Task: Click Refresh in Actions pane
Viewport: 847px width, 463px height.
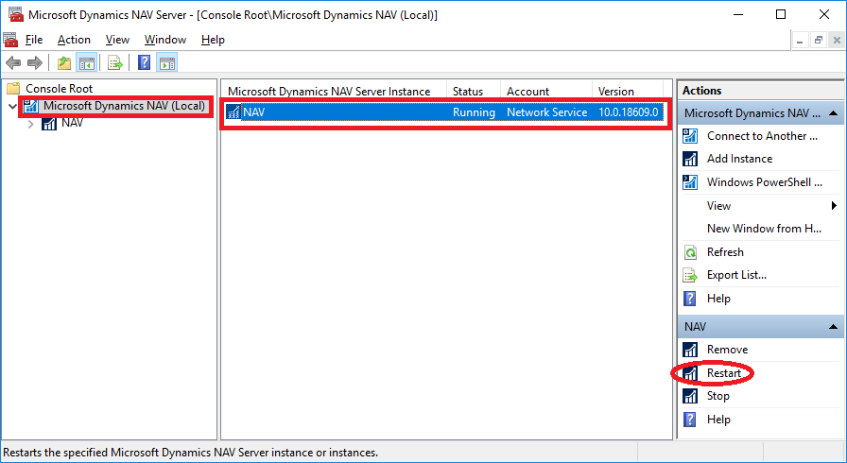Action: pos(725,252)
